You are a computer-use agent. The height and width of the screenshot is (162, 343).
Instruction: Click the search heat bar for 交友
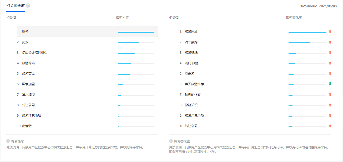point(136,42)
